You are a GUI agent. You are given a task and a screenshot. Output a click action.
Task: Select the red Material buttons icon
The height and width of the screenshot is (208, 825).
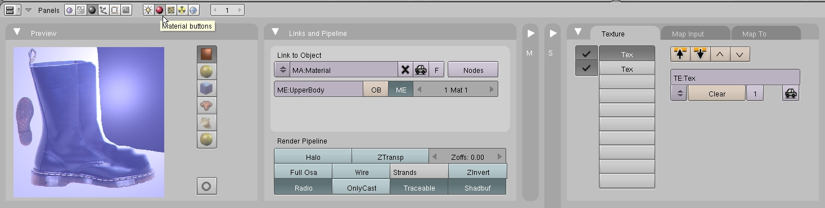159,10
